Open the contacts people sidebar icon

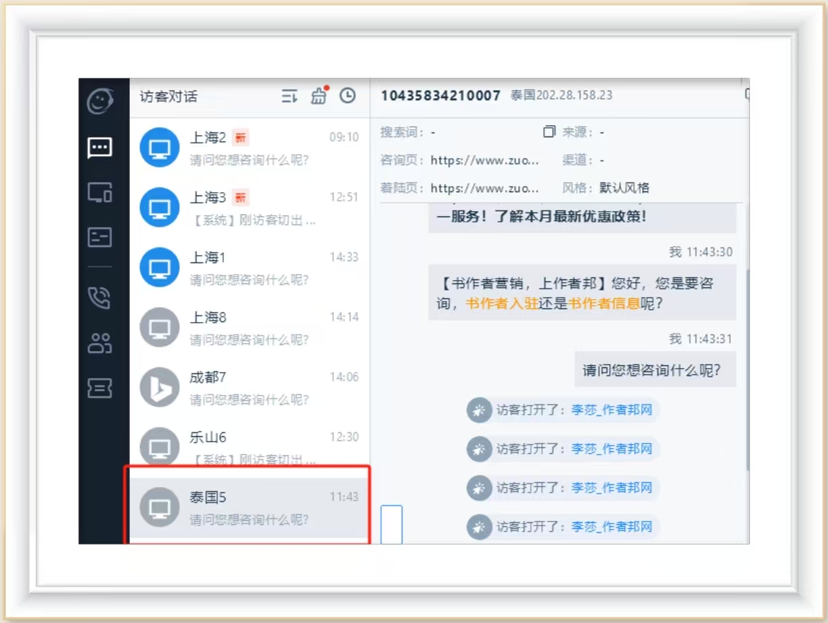[100, 343]
